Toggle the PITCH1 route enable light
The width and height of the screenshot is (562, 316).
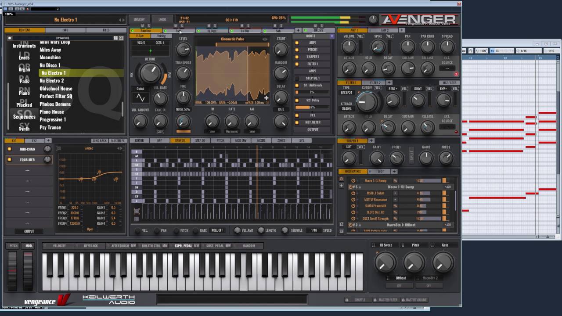pos(297,50)
